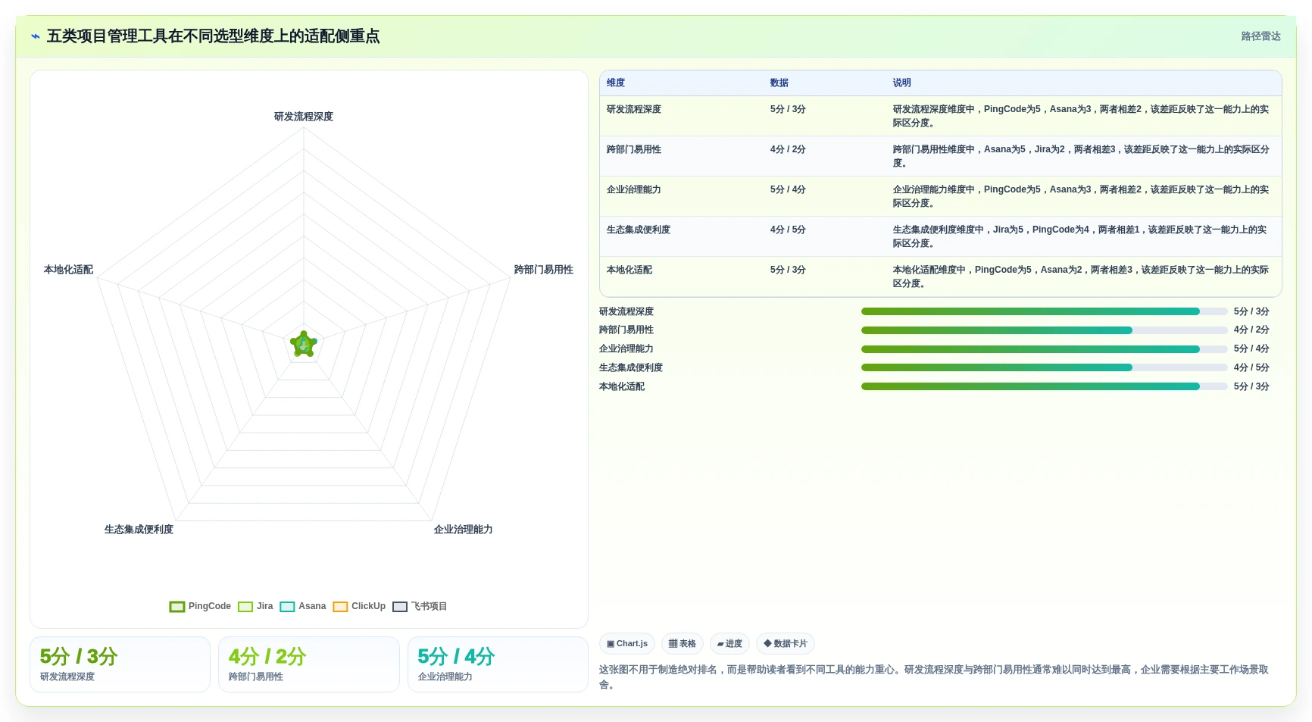This screenshot has height=722, width=1312.
Task: Click the description mentioning Asana为5，Jira为2
Action: (x=1081, y=156)
